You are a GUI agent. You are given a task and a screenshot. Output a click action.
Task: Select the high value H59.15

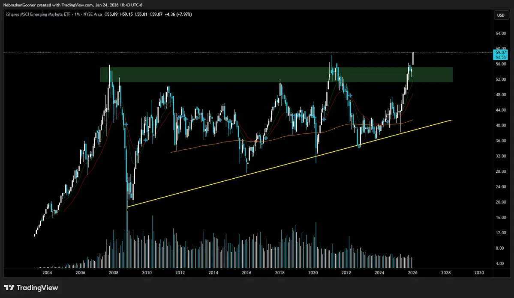tap(126, 15)
